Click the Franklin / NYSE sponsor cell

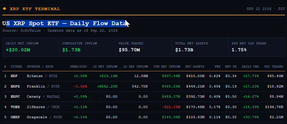[x=43, y=86]
